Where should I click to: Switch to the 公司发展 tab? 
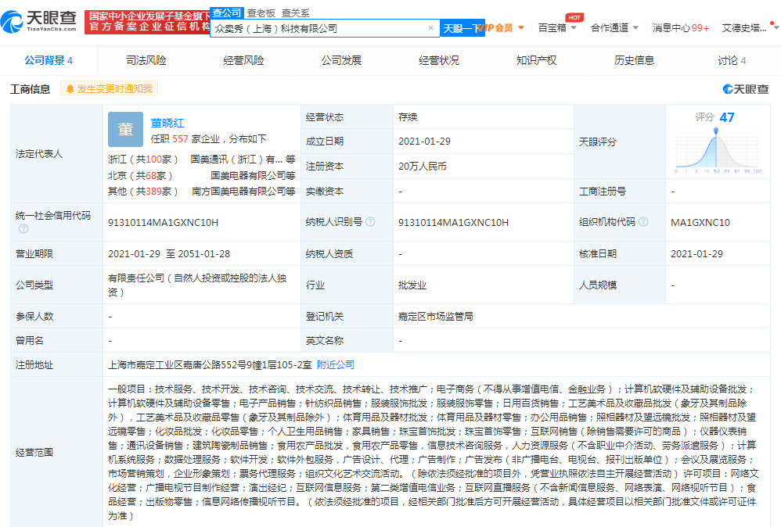tap(341, 61)
